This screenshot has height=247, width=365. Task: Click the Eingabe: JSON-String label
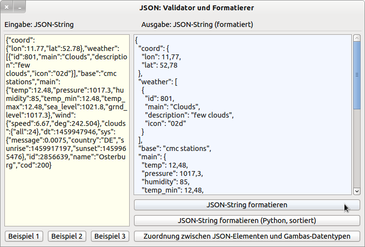coord(39,25)
